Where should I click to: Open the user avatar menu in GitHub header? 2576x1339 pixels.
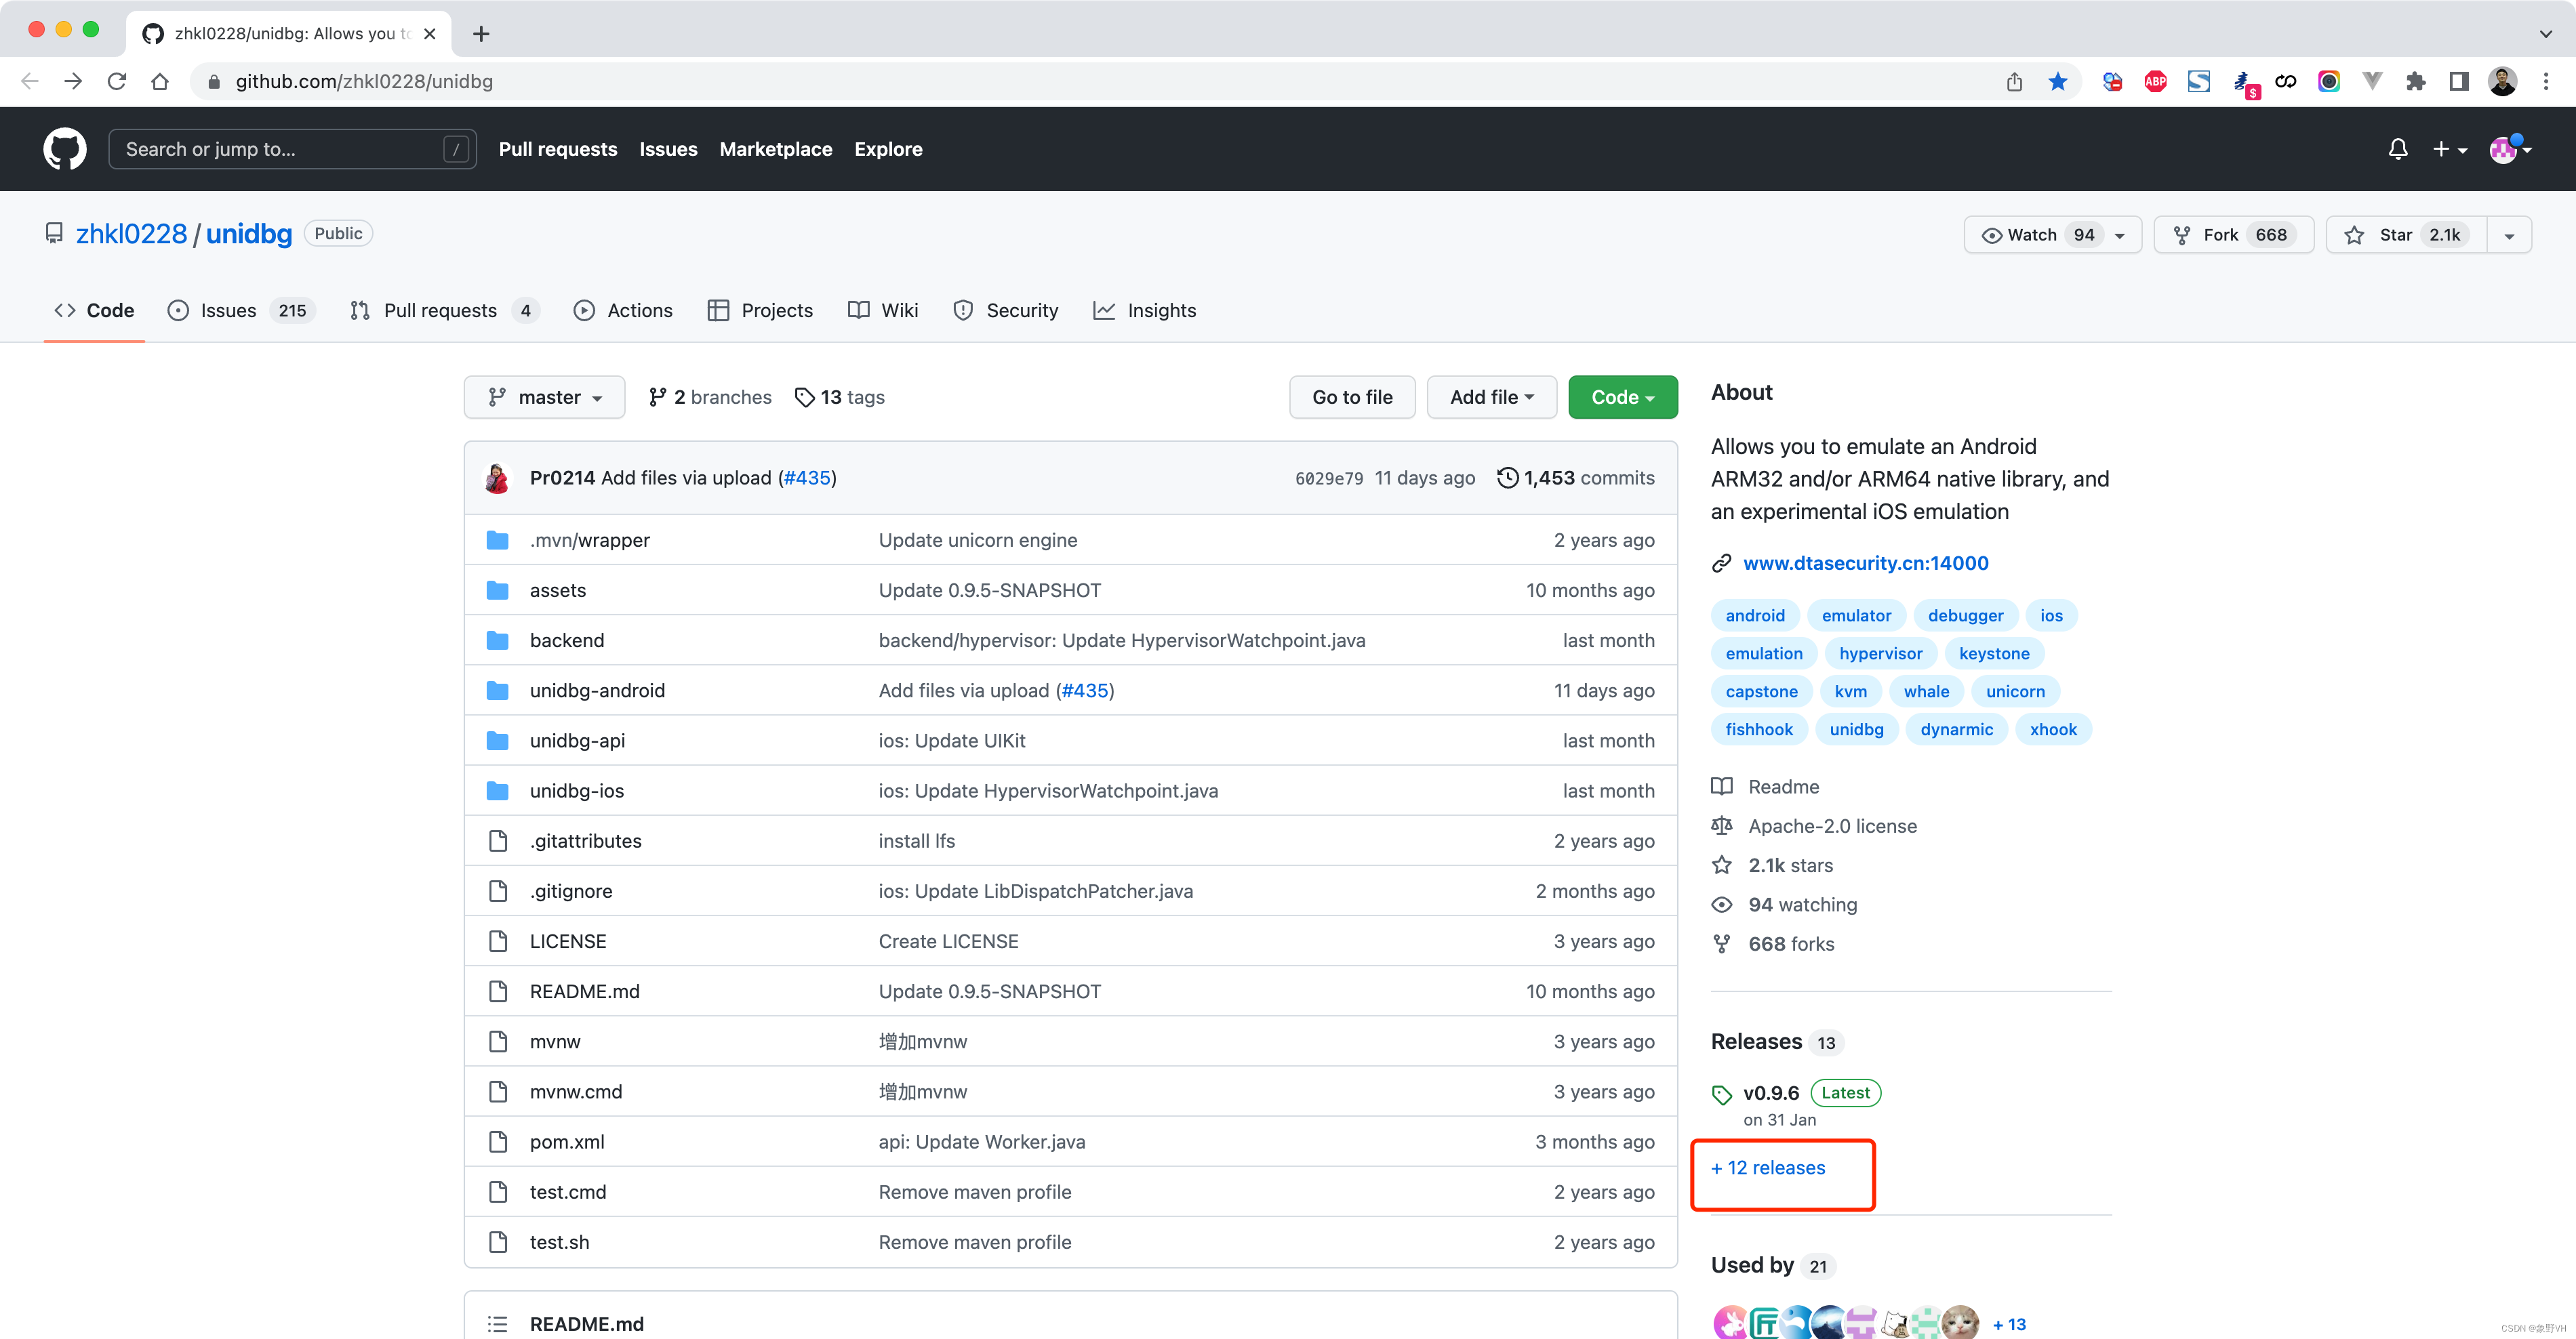pyautogui.click(x=2510, y=149)
